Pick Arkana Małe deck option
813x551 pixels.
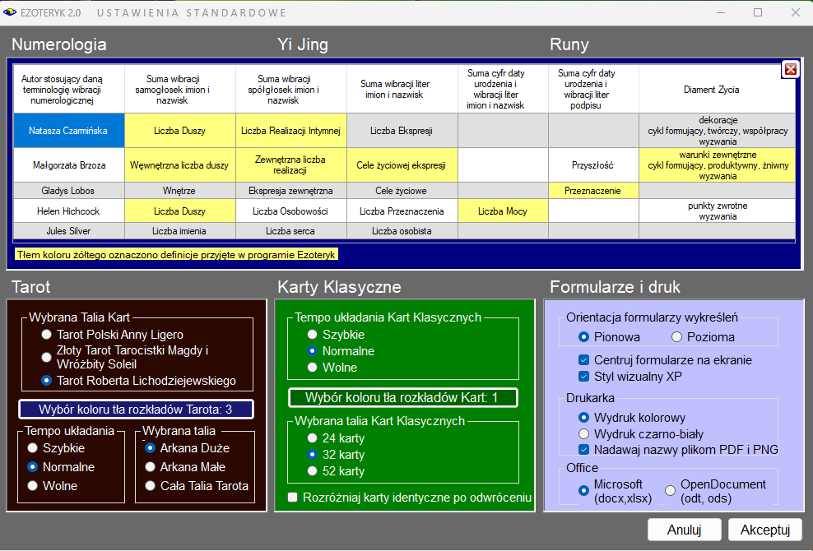[151, 467]
